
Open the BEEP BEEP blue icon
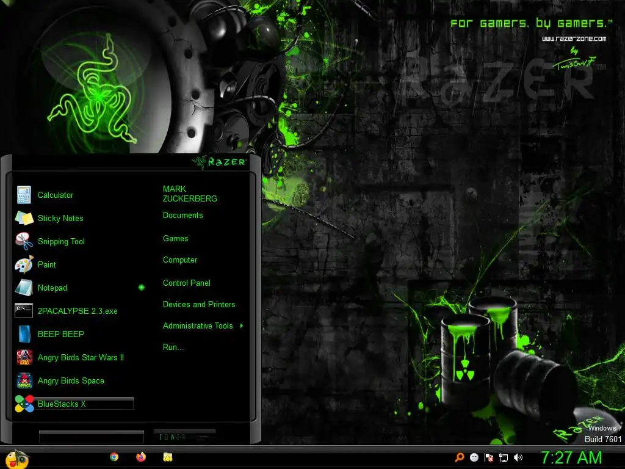(24, 334)
